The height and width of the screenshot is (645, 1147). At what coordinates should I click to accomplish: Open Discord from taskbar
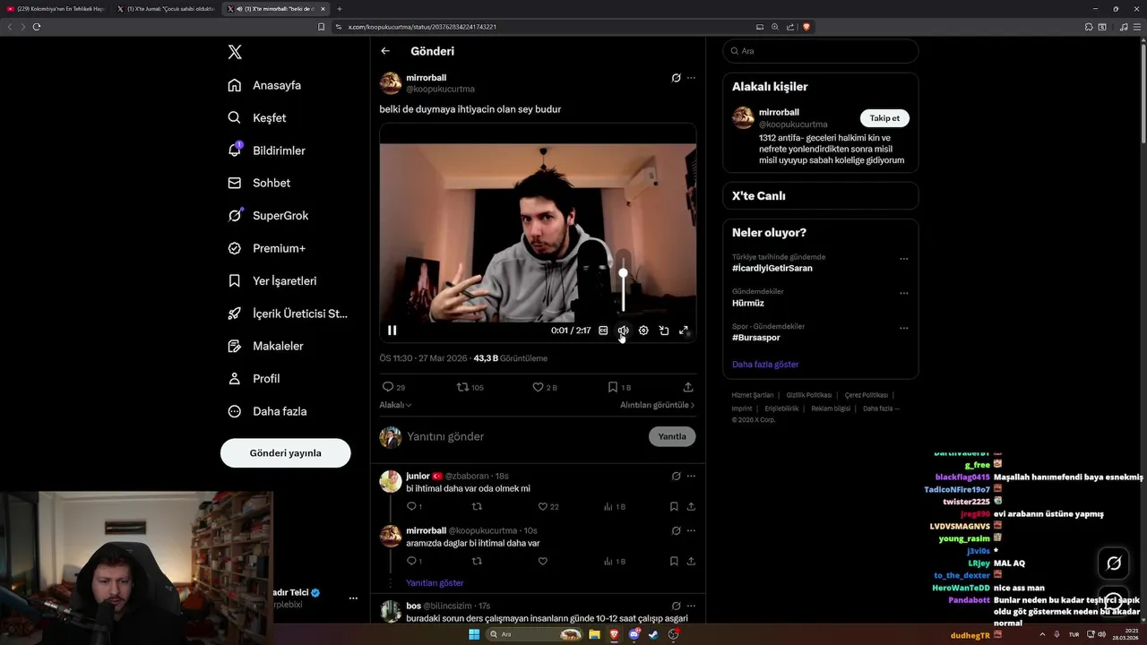tap(634, 634)
